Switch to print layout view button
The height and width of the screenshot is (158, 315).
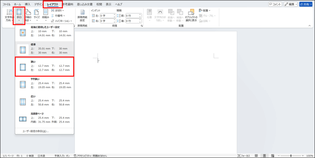tap(264, 156)
